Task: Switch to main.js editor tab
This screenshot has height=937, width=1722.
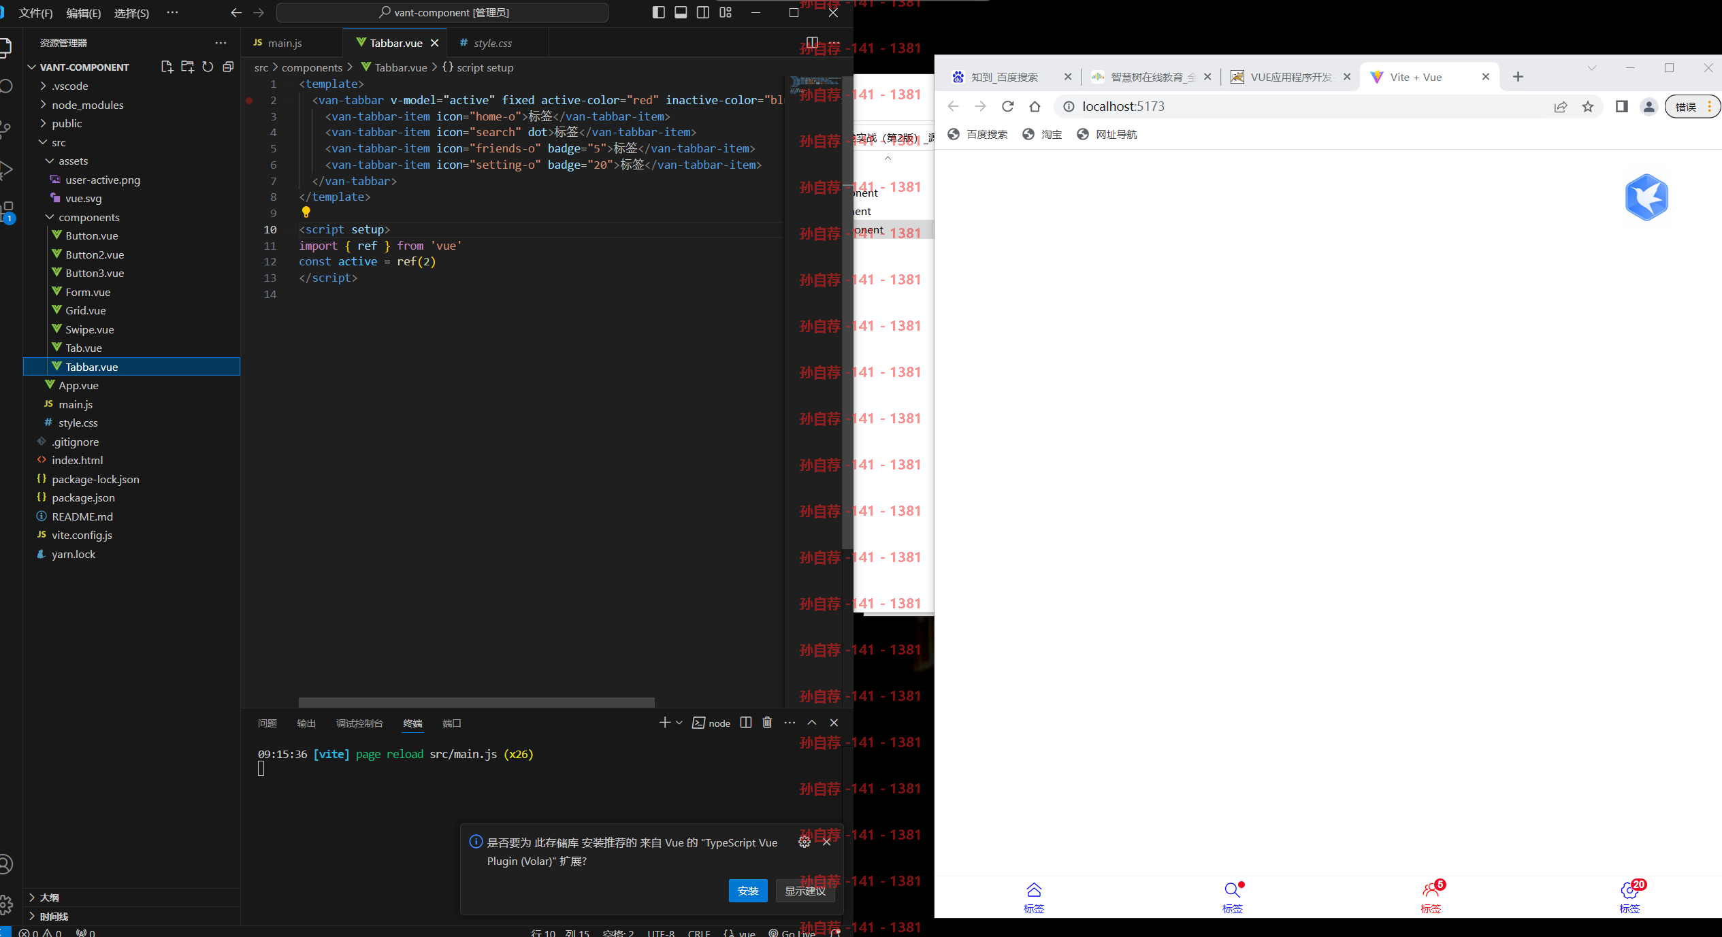Action: coord(285,43)
